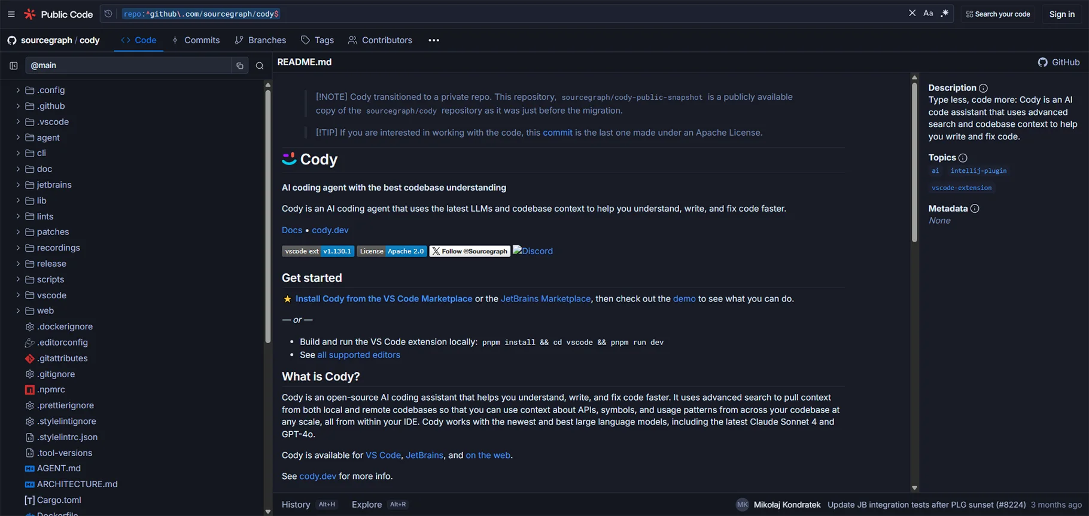1089x516 pixels.
Task: Open Install Cody from VS Code Marketplace
Action: click(x=384, y=299)
